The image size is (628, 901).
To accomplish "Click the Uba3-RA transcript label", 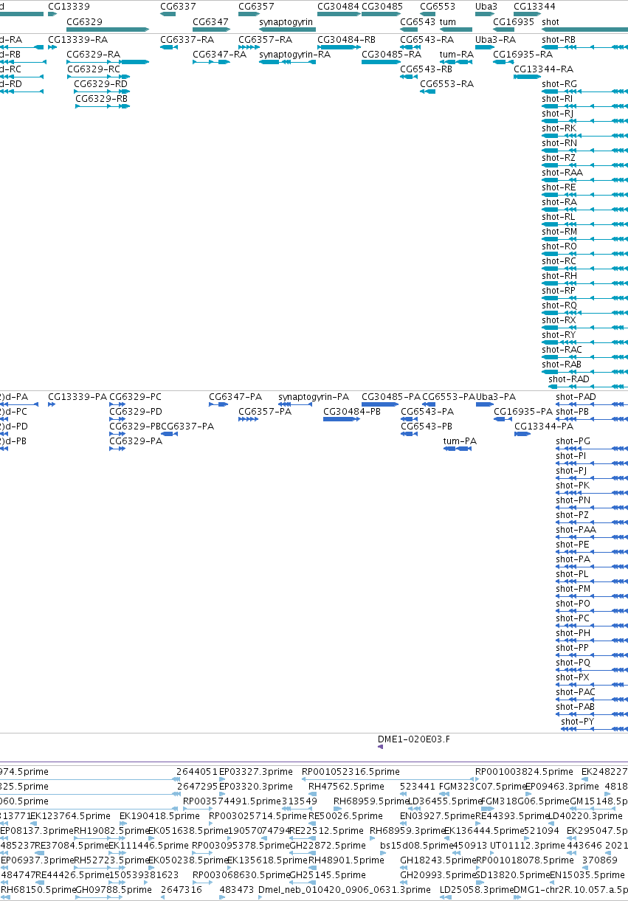I will pyautogui.click(x=495, y=39).
